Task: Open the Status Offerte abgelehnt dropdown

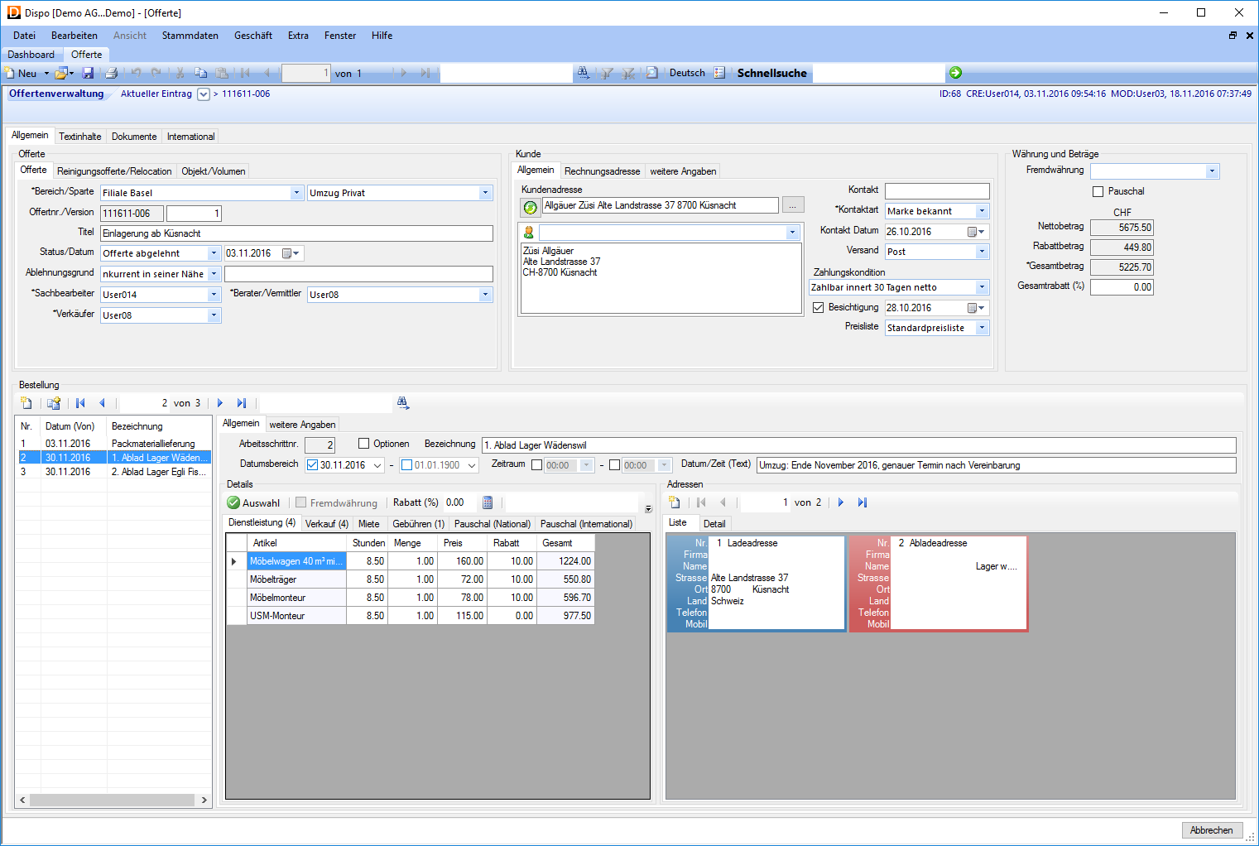Action: click(214, 253)
